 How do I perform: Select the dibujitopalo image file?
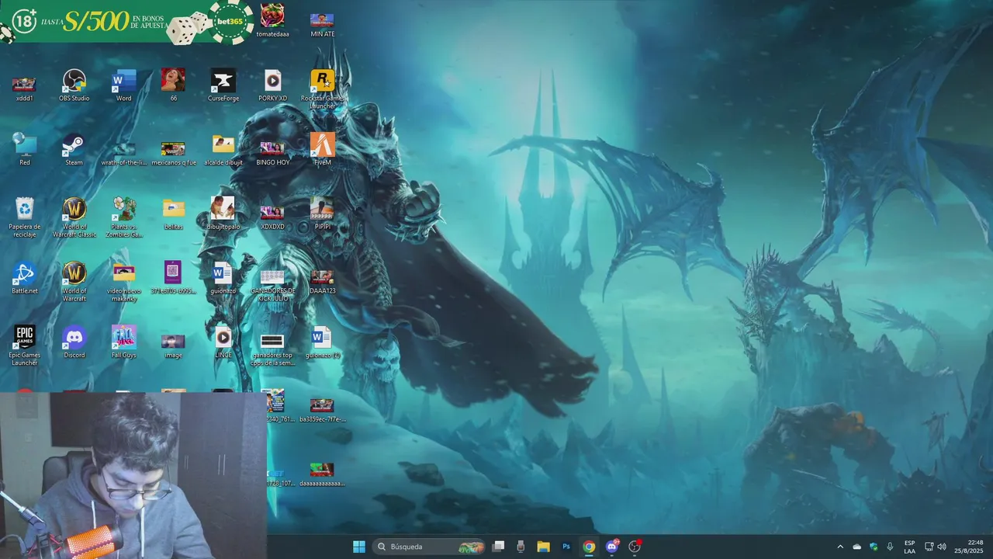(x=223, y=214)
